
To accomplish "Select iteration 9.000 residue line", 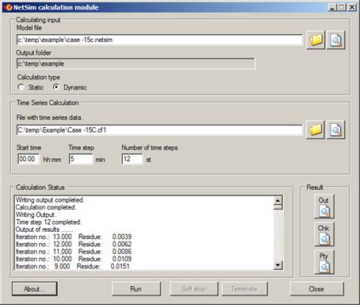I will pyautogui.click(x=73, y=266).
